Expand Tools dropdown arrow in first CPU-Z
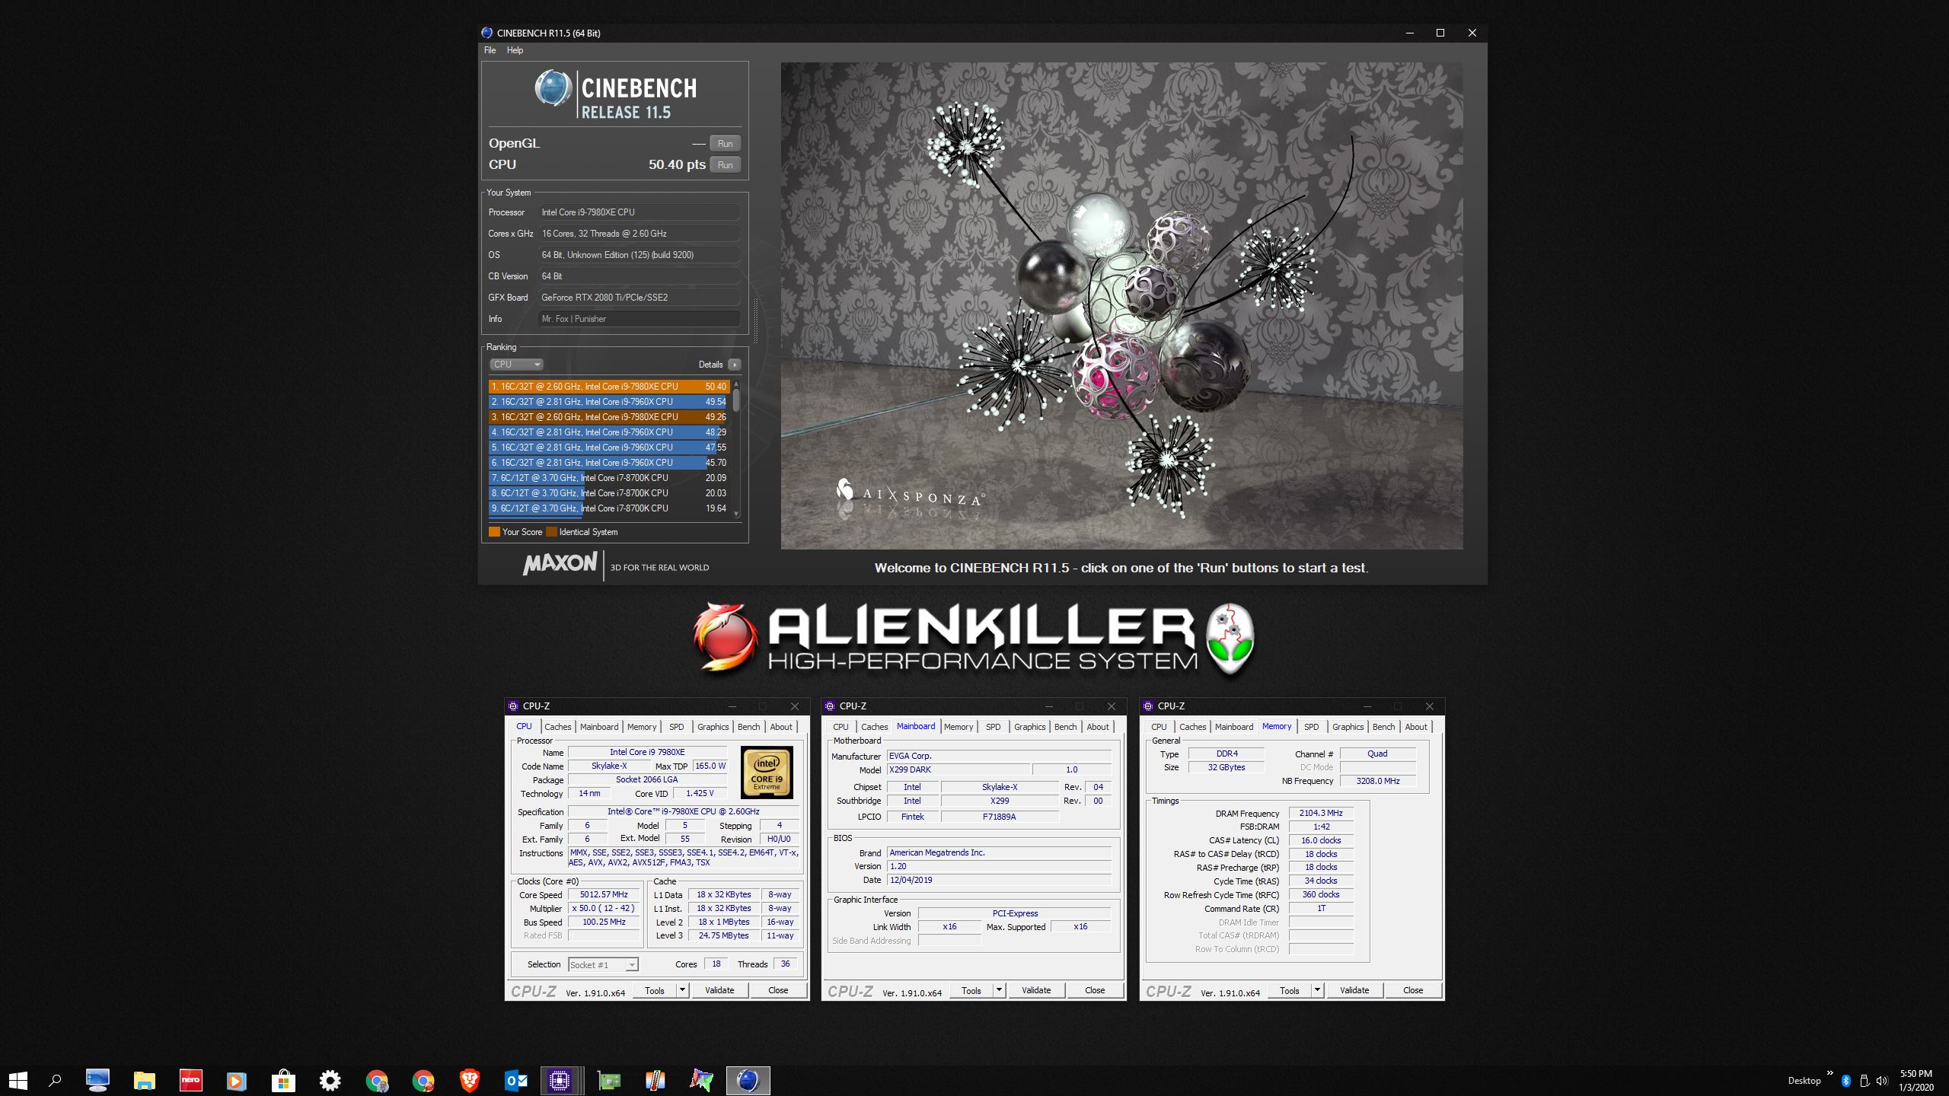 pos(682,990)
